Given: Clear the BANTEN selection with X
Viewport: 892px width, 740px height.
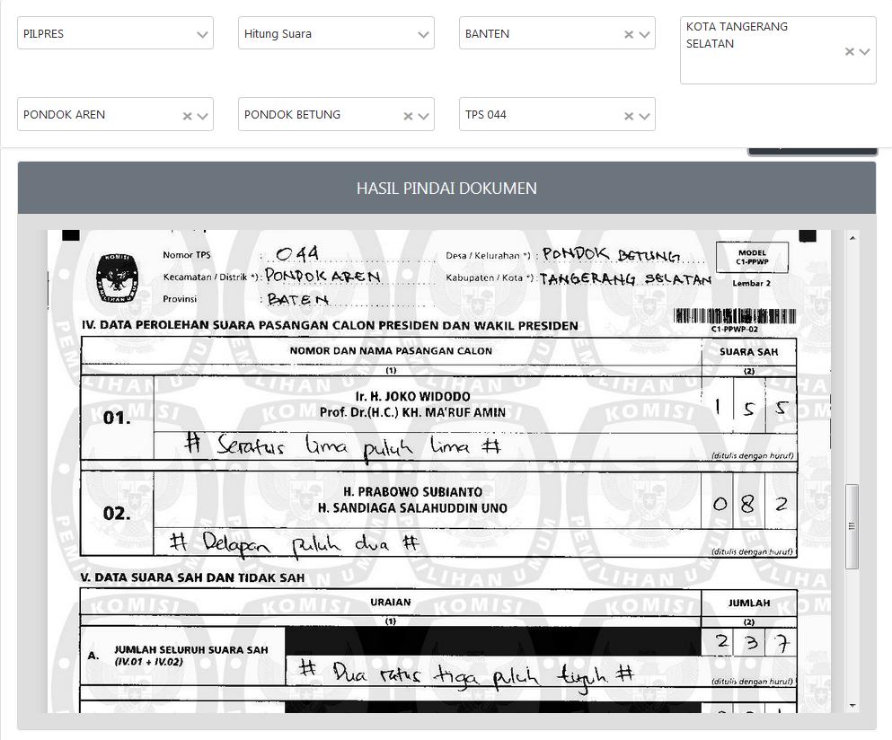Looking at the screenshot, I should pos(629,35).
